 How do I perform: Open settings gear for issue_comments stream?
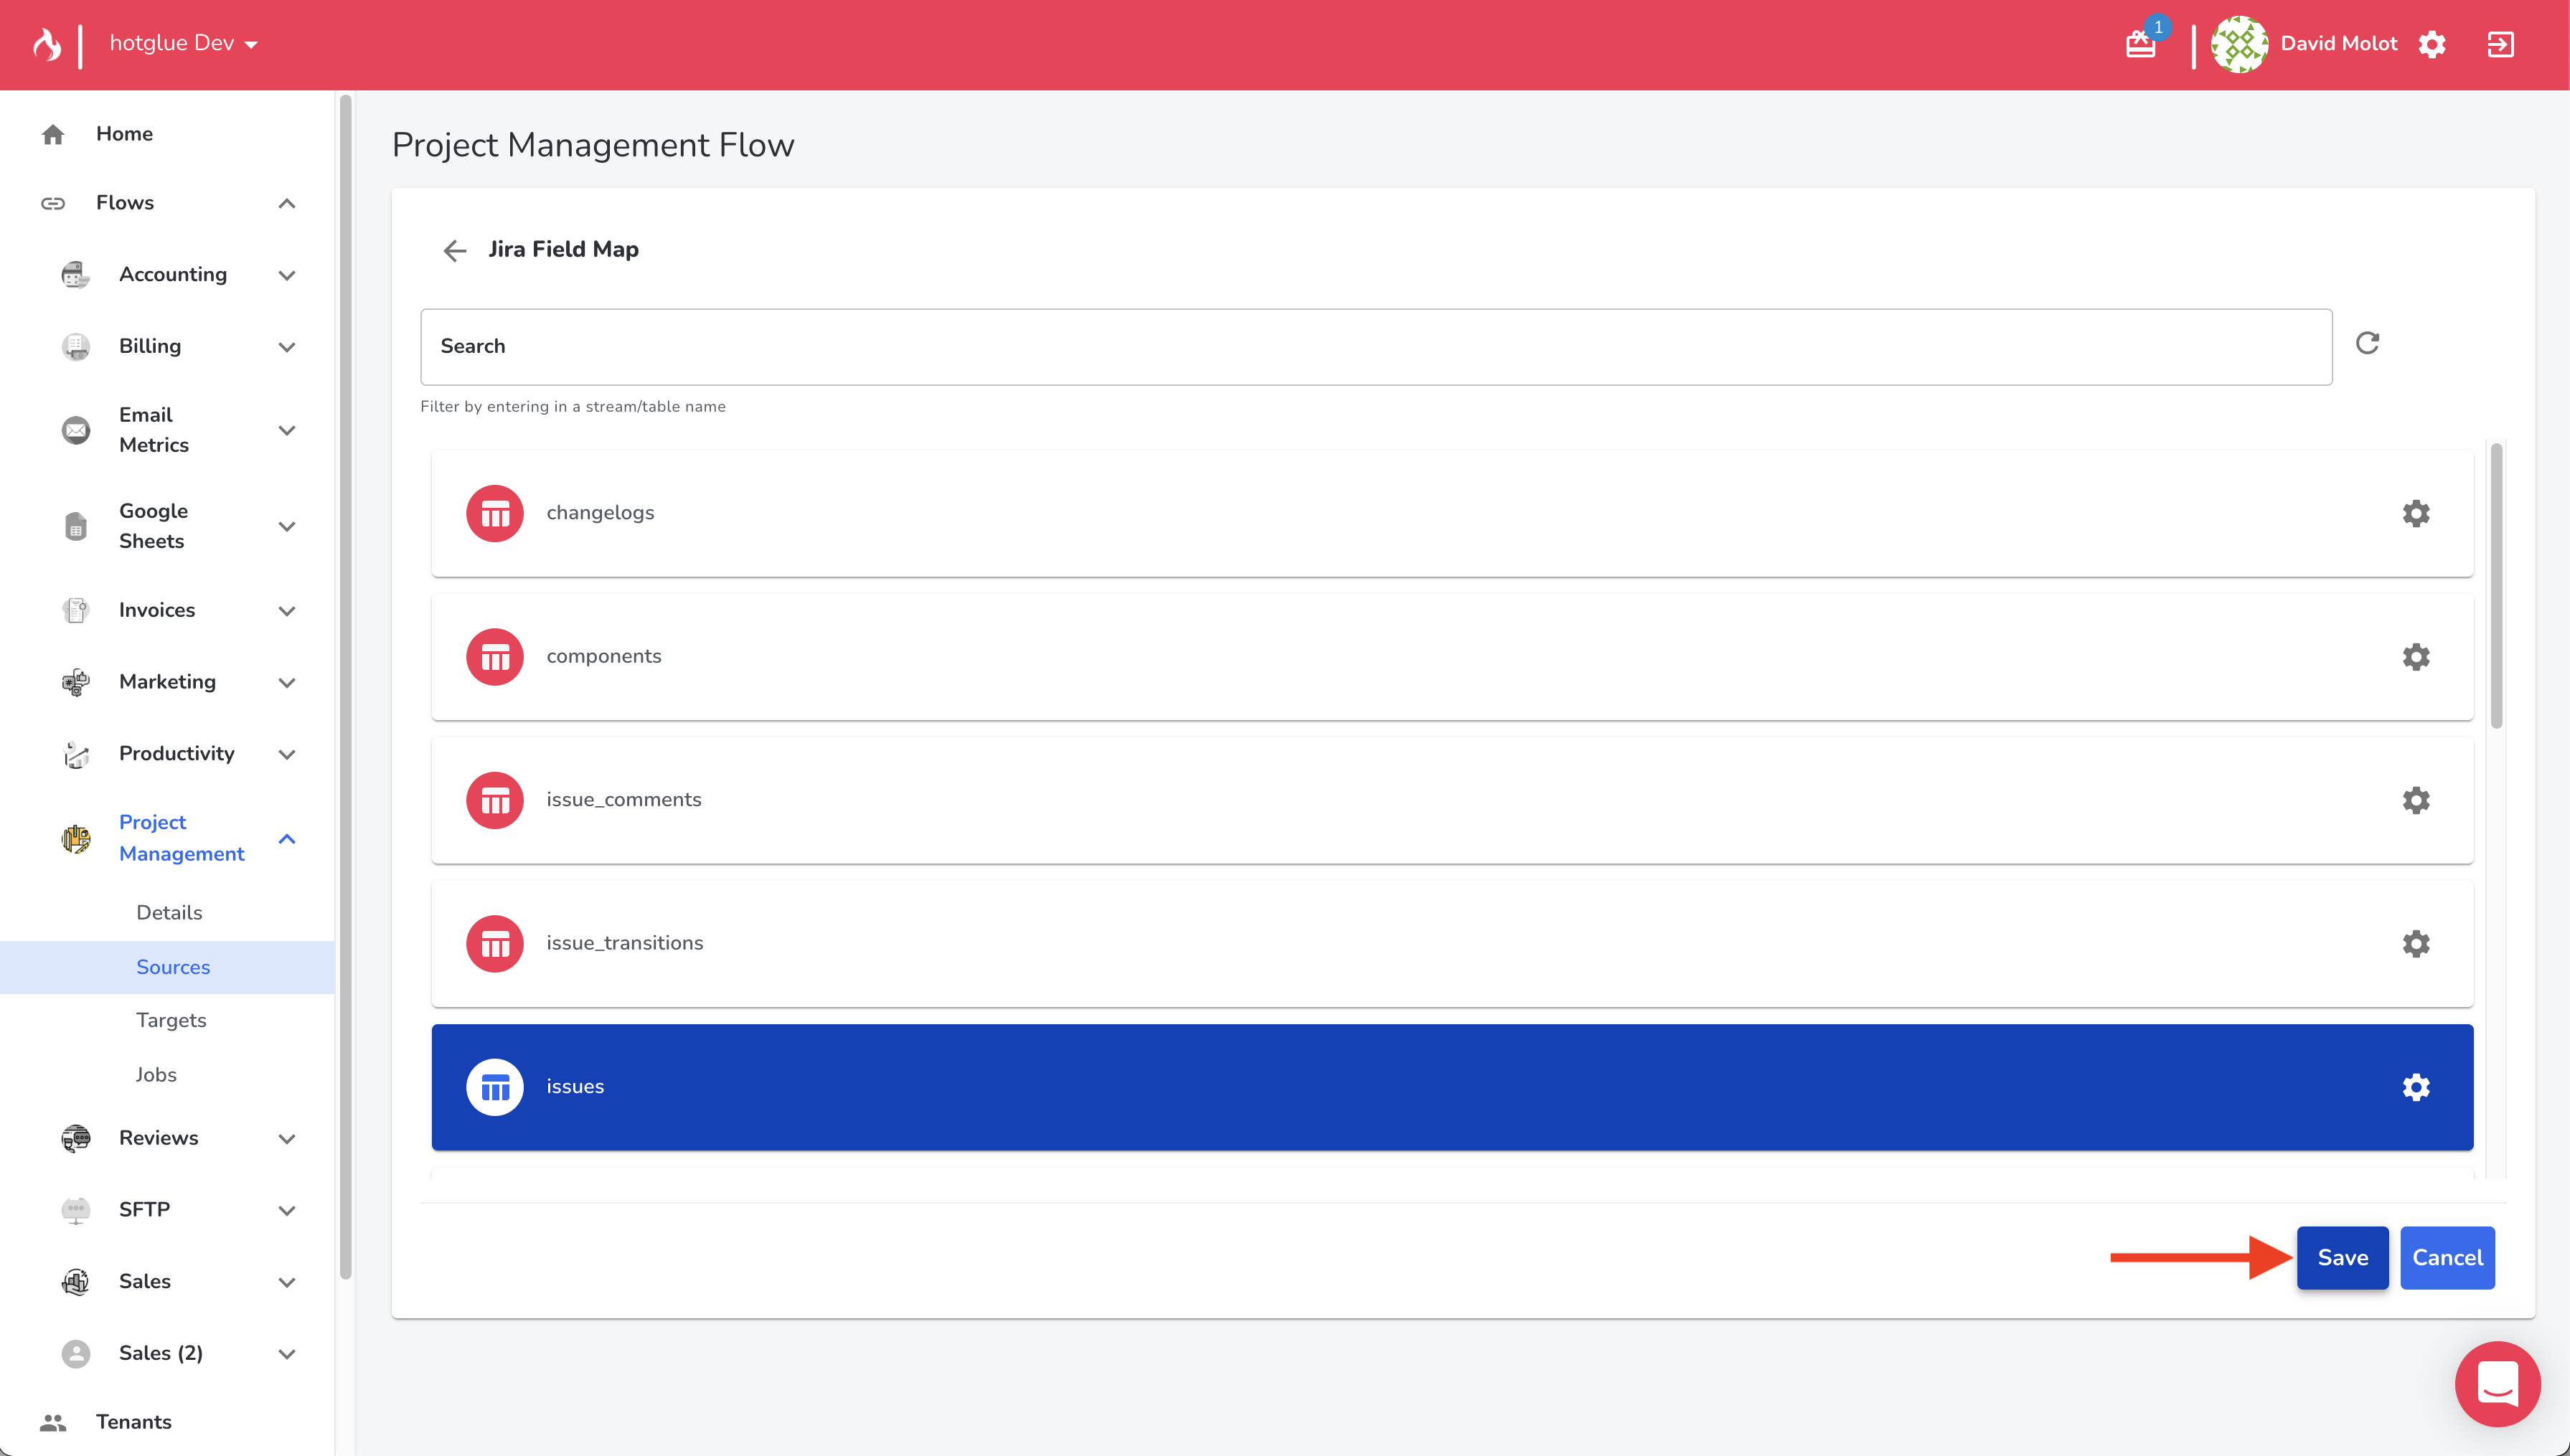tap(2415, 800)
